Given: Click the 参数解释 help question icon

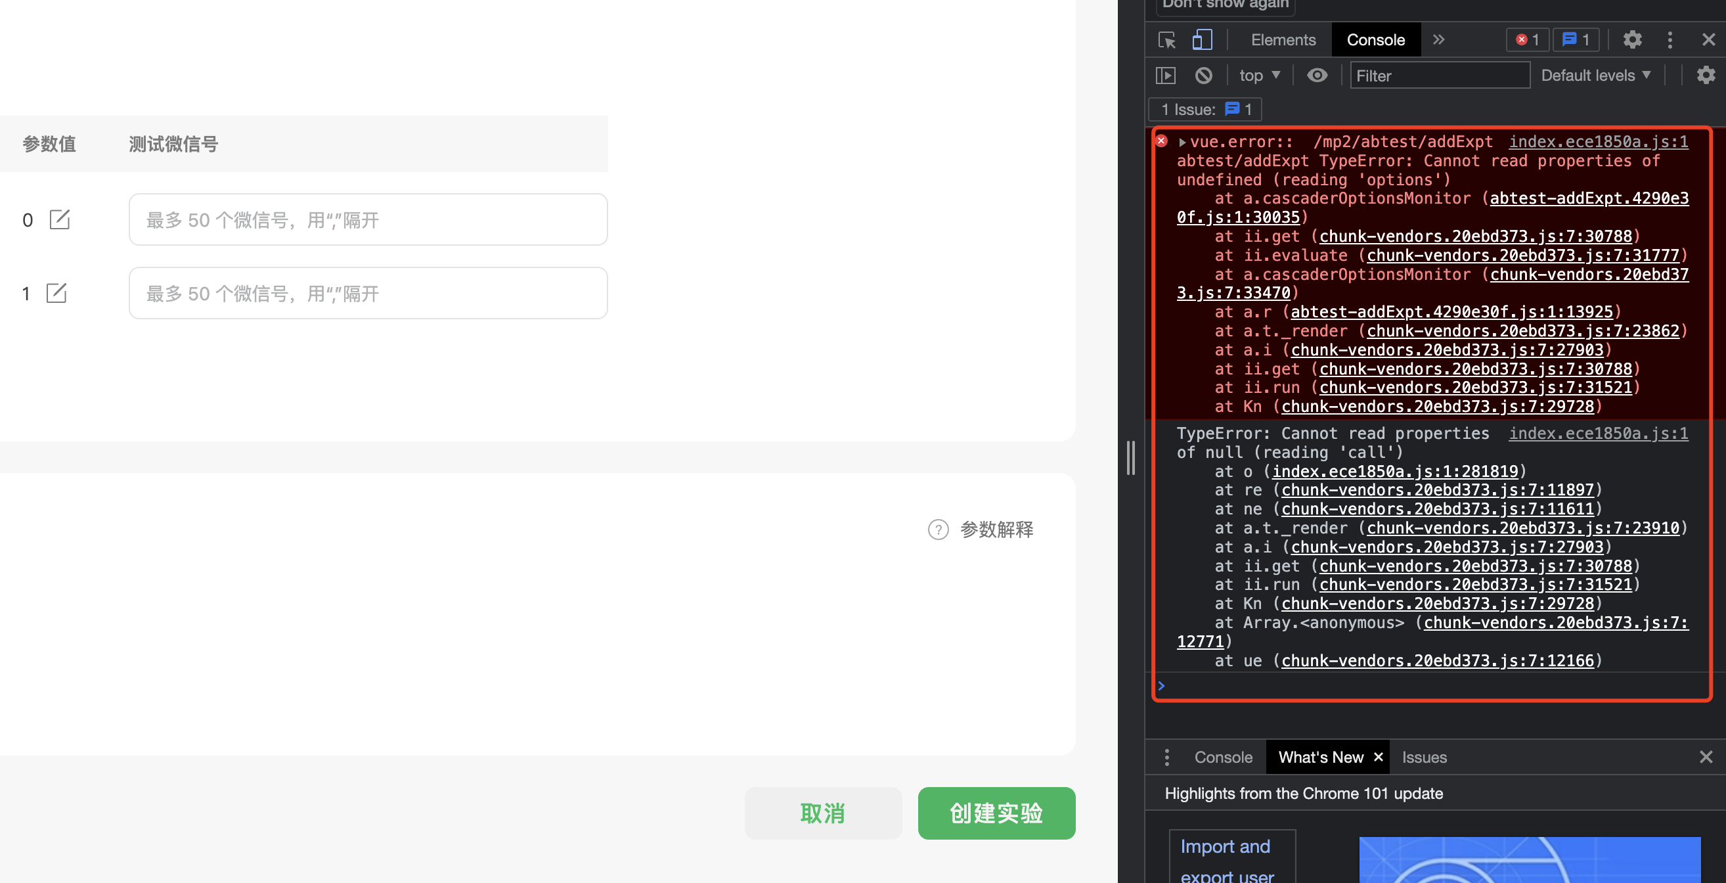Looking at the screenshot, I should [x=938, y=530].
